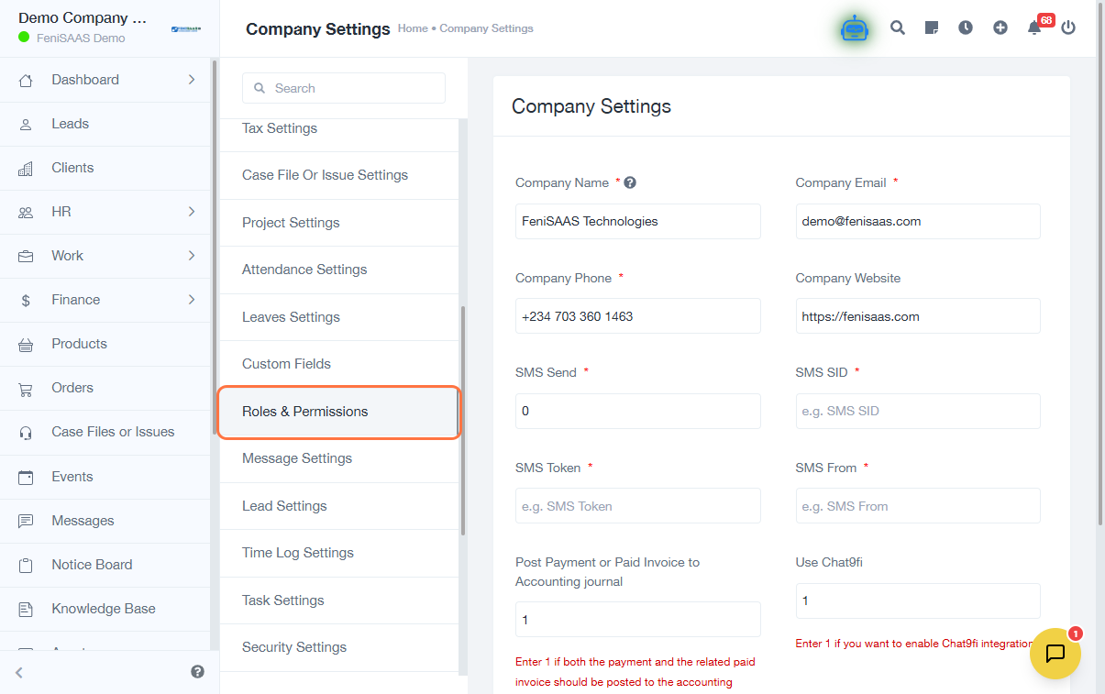Click the clock timer icon
Viewport: 1105px width, 694px height.
tap(966, 28)
